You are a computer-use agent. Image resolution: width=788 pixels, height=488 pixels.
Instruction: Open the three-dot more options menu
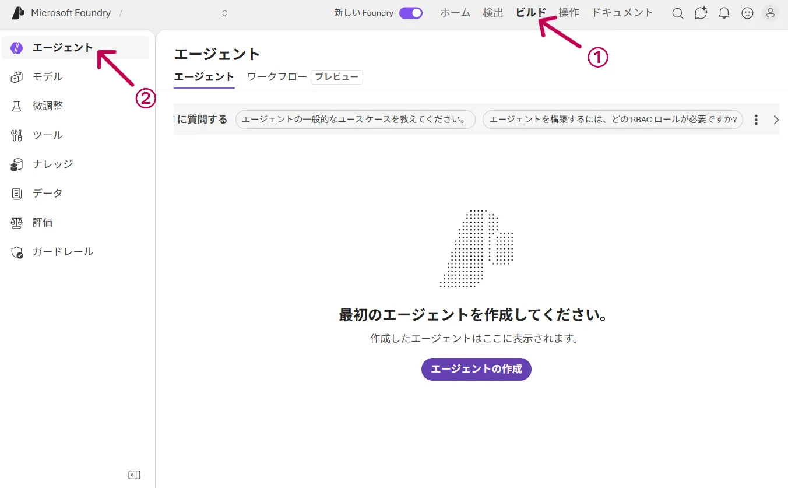click(756, 120)
